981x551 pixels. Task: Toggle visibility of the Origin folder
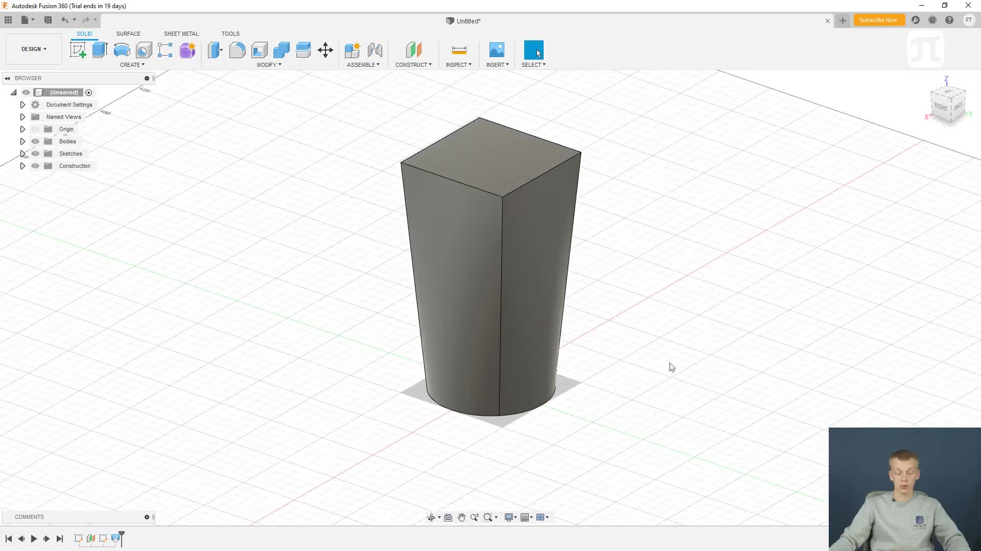point(35,129)
